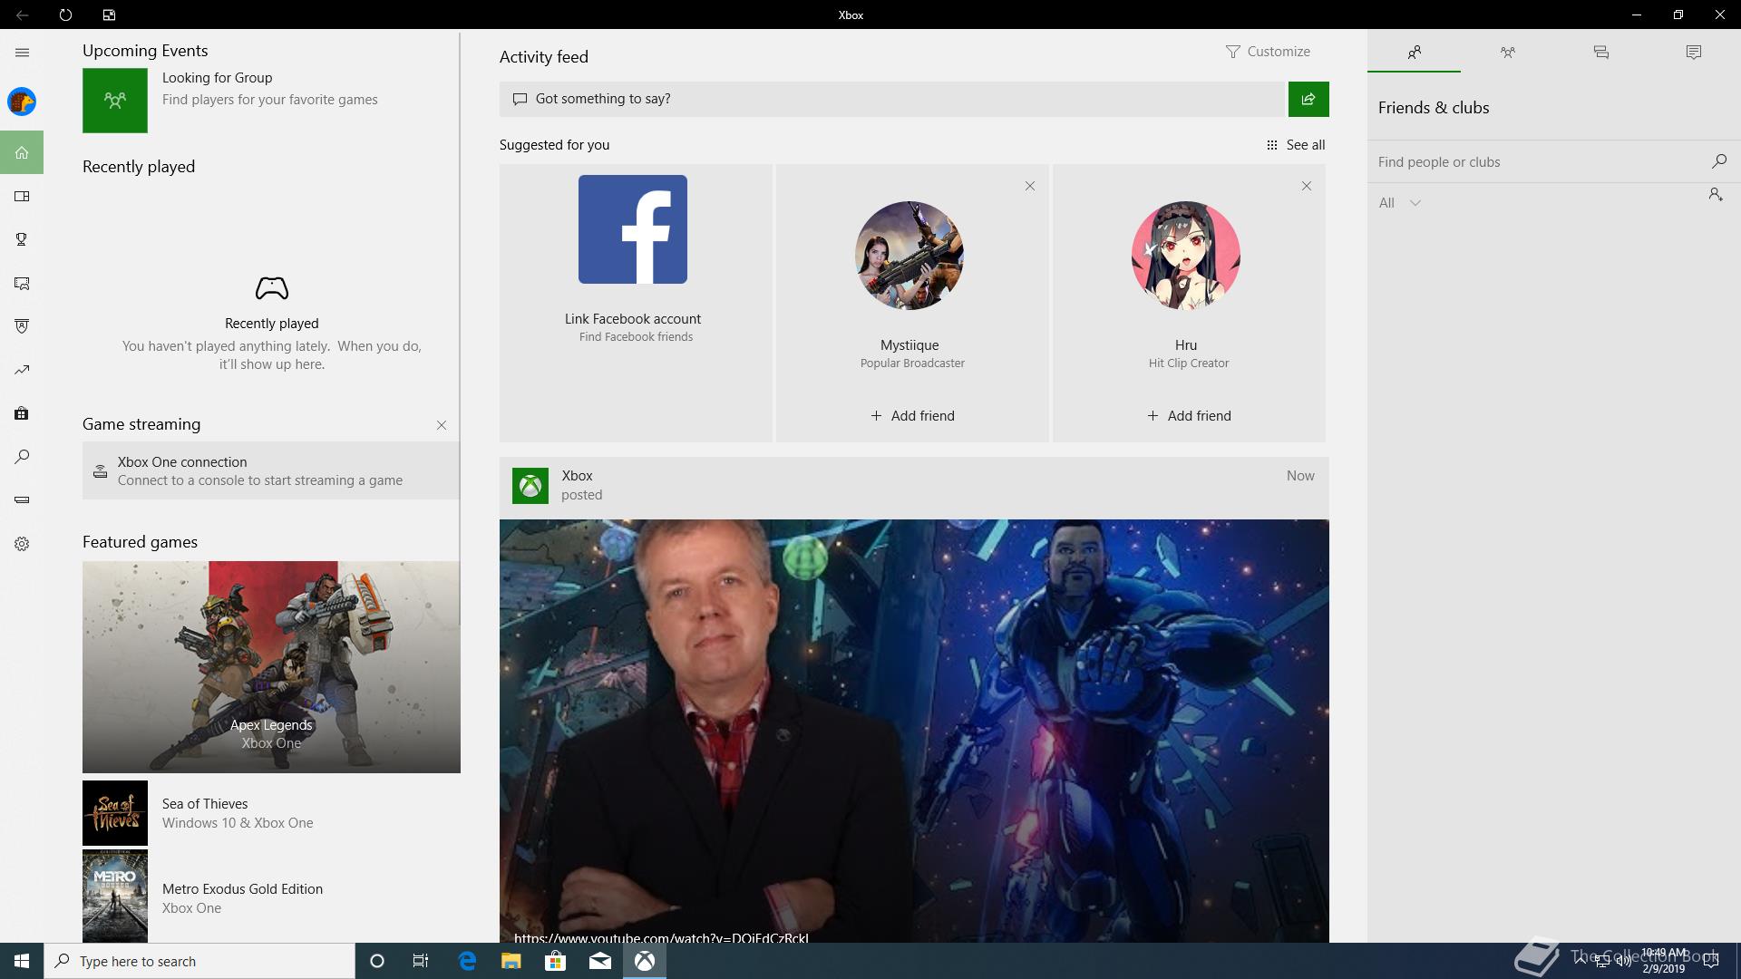Open Mail app from taskbar

(600, 961)
